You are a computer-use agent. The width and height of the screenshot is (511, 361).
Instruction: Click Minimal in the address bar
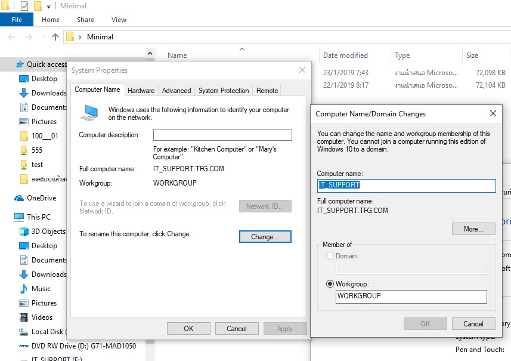(x=100, y=37)
